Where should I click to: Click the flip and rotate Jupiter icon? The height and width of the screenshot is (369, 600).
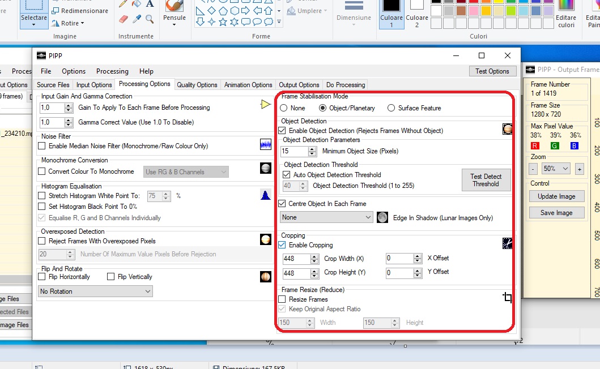tap(266, 276)
